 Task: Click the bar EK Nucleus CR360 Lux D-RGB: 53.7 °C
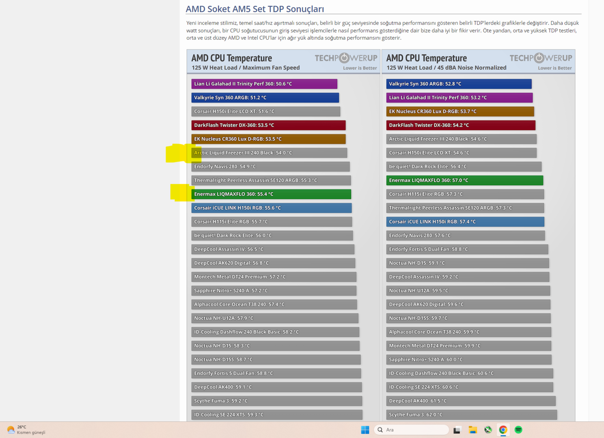point(460,112)
